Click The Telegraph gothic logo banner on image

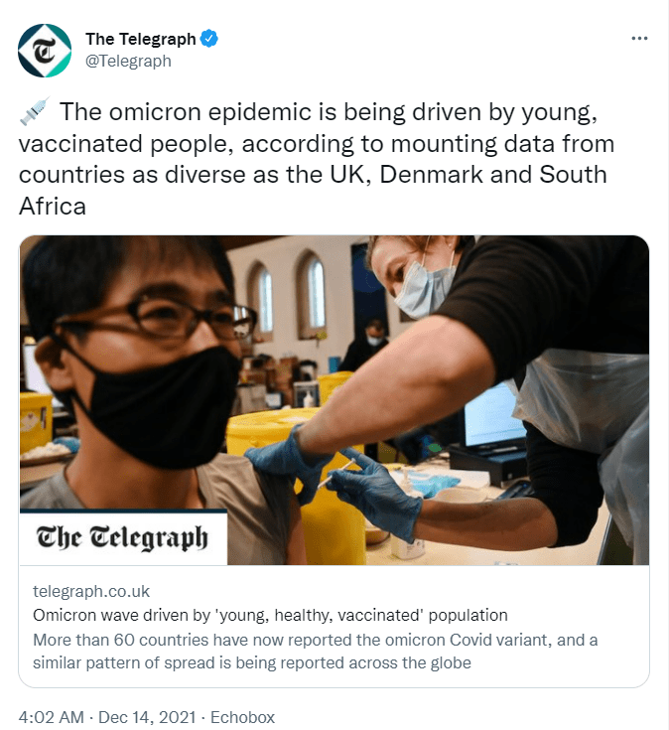[123, 537]
